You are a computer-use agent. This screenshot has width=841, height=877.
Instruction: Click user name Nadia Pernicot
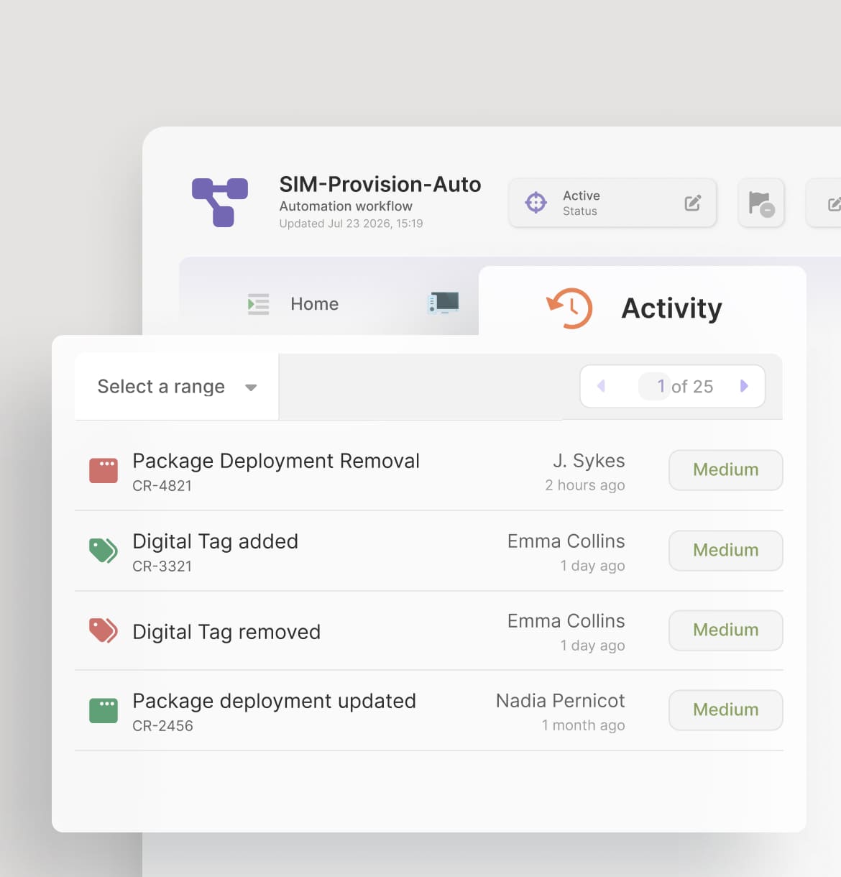pos(560,701)
